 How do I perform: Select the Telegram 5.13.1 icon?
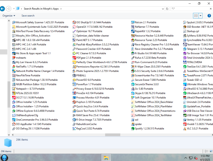click(185, 49)
